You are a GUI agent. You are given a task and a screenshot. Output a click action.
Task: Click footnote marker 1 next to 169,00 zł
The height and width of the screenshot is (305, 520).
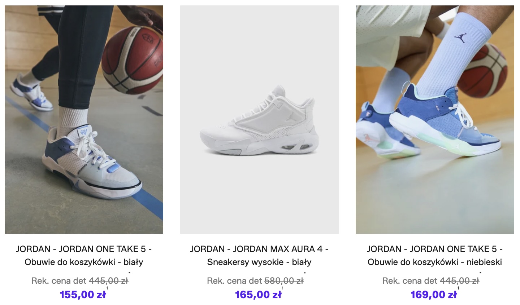458,288
